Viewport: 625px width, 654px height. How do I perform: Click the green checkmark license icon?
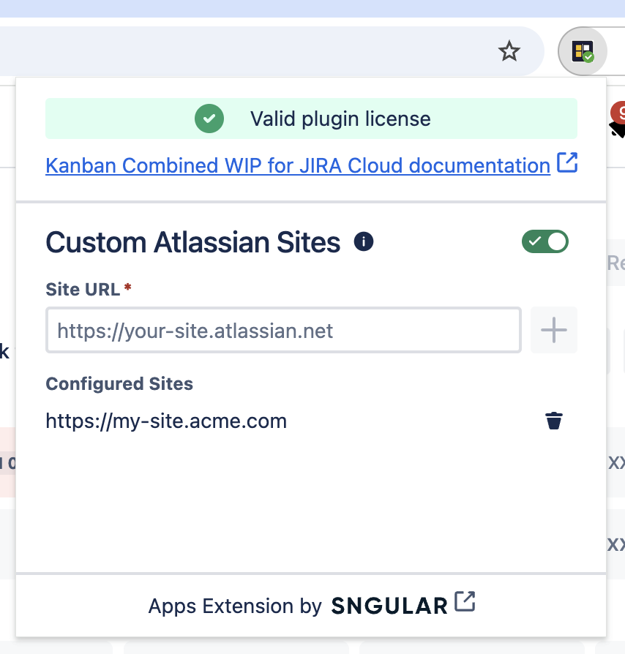tap(209, 119)
